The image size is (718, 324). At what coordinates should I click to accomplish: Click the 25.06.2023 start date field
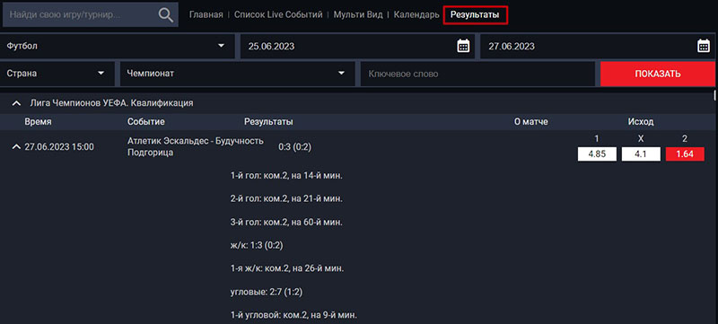point(357,46)
